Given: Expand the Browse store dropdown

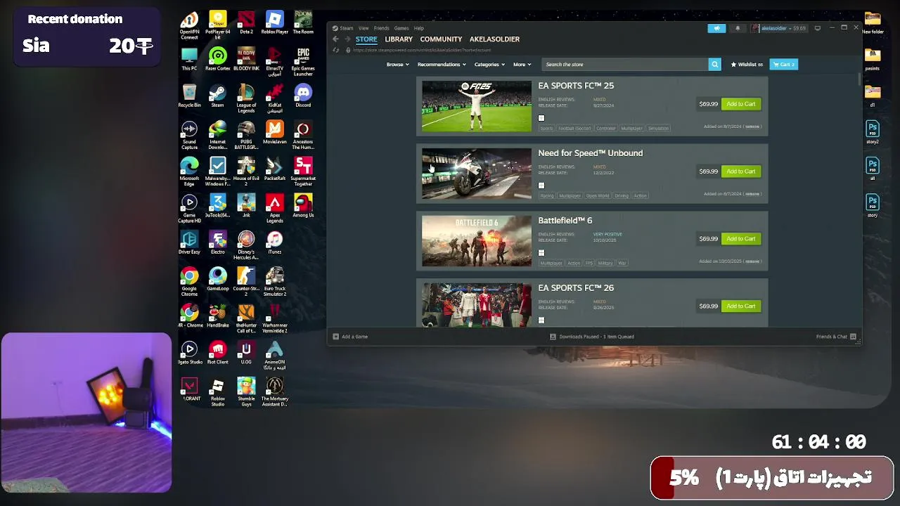Looking at the screenshot, I should pos(397,64).
